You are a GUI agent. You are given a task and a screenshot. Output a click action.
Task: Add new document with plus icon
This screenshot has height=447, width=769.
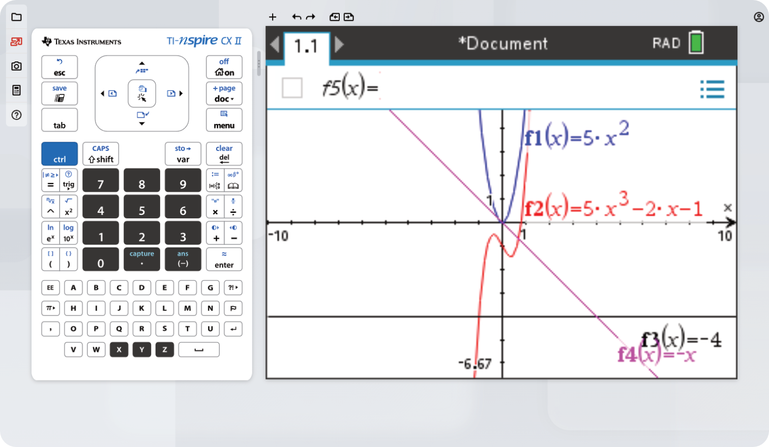click(x=273, y=17)
